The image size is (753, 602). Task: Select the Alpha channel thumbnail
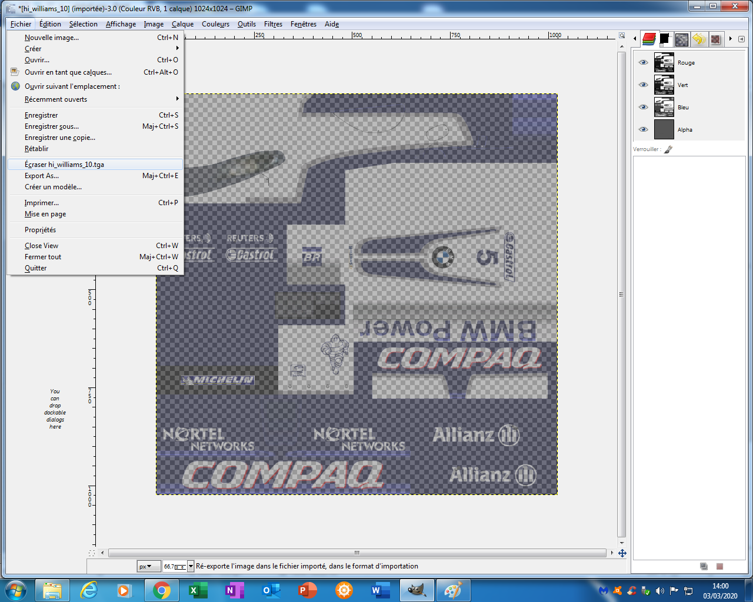664,129
